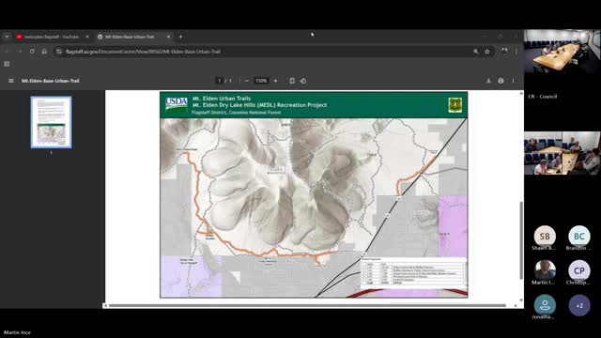Click the zoom magnifier in address bar

pos(476,52)
